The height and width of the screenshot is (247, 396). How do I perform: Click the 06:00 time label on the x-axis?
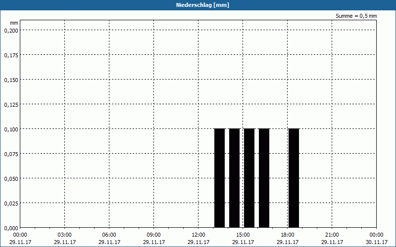(109, 235)
